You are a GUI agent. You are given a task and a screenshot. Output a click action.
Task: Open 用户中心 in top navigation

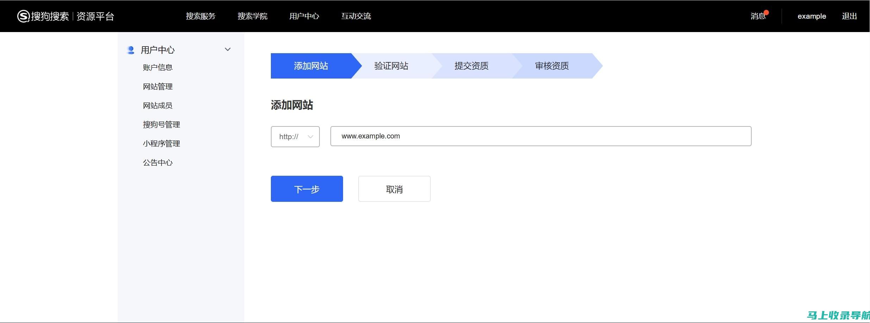coord(304,16)
